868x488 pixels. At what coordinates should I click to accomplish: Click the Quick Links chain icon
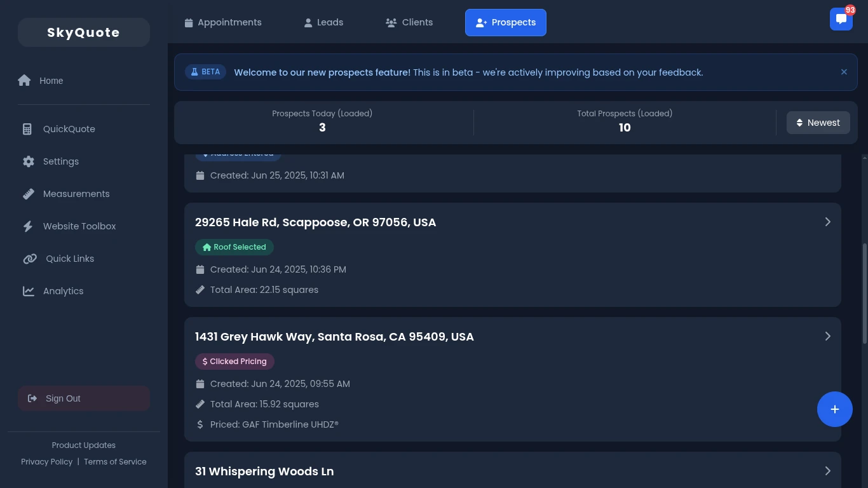point(30,259)
